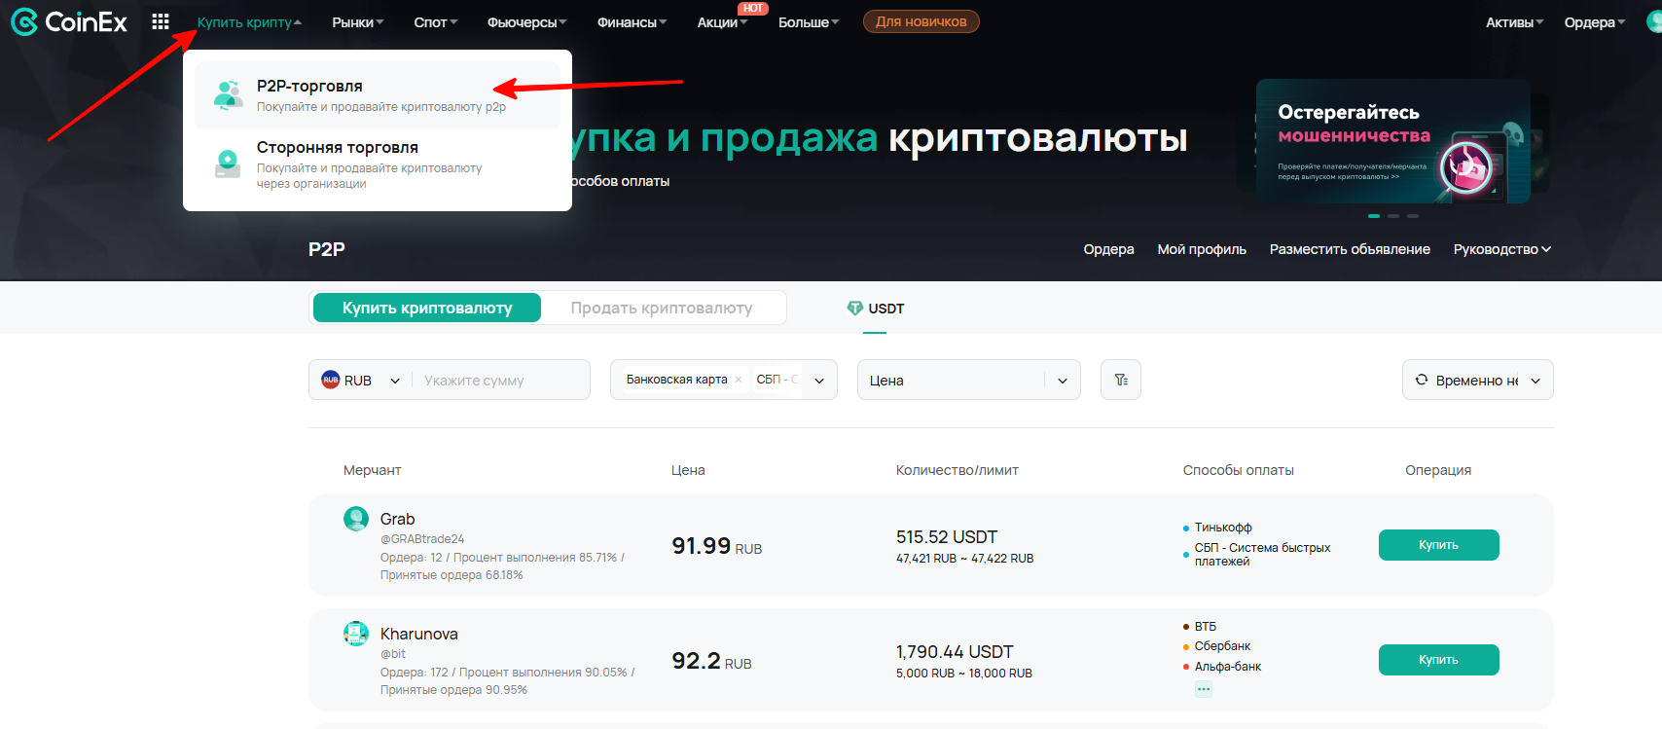Click Купить button for Grab
This screenshot has height=729, width=1662.
[1439, 545]
